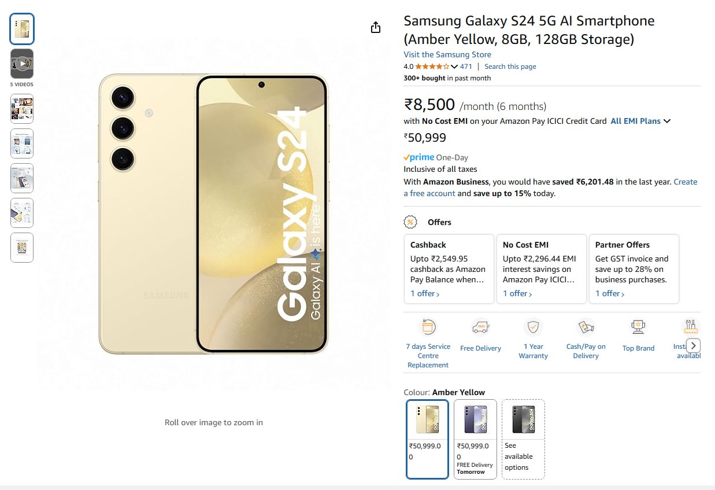Choose See available options for black variant

coord(523,439)
